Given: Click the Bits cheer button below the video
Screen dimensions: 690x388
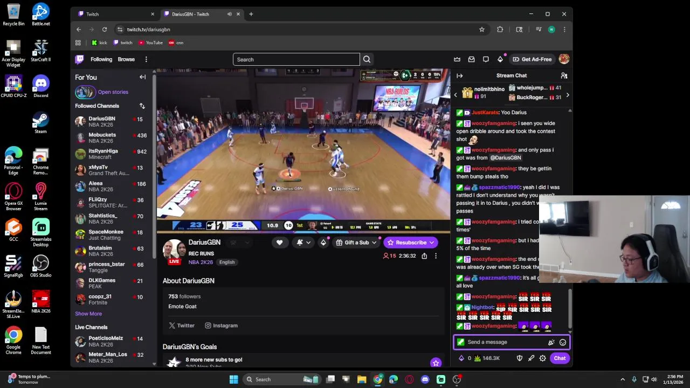Looking at the screenshot, I should tap(323, 242).
